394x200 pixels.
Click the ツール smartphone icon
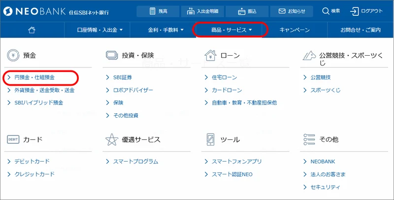(210, 139)
